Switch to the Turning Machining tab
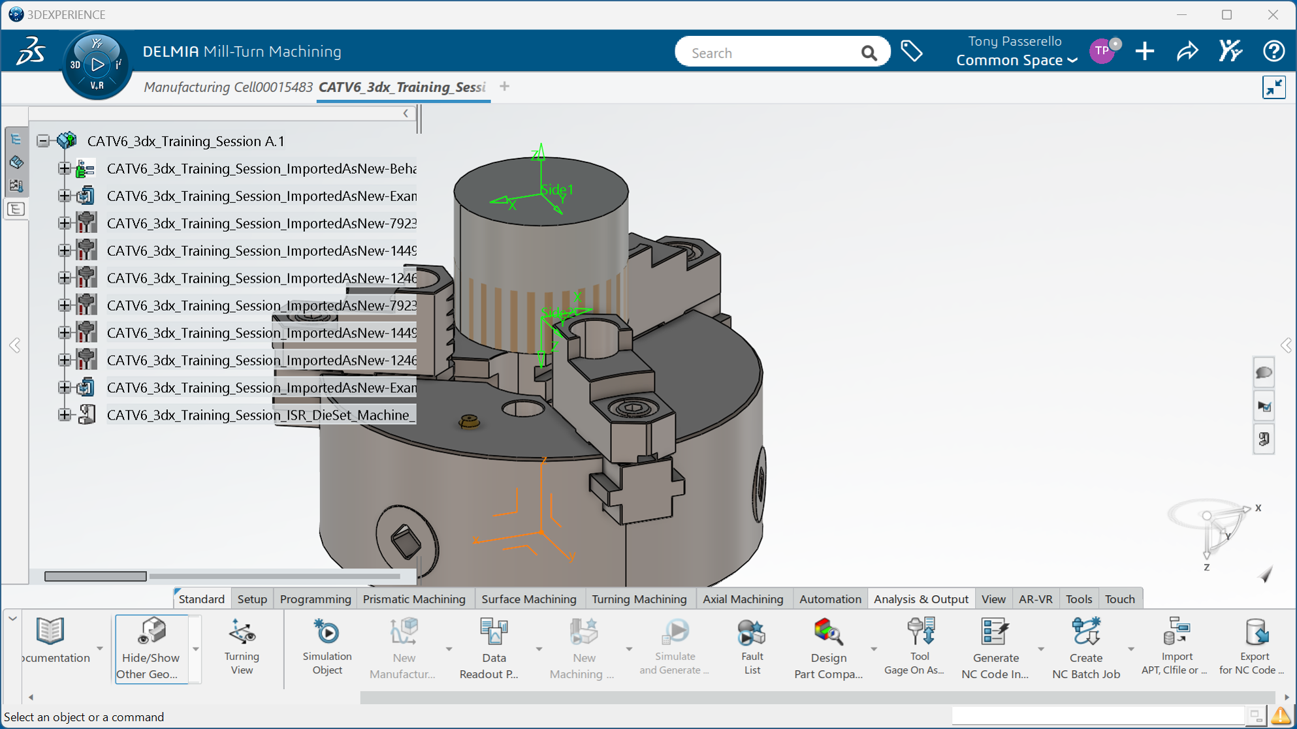This screenshot has width=1297, height=729. (x=639, y=598)
